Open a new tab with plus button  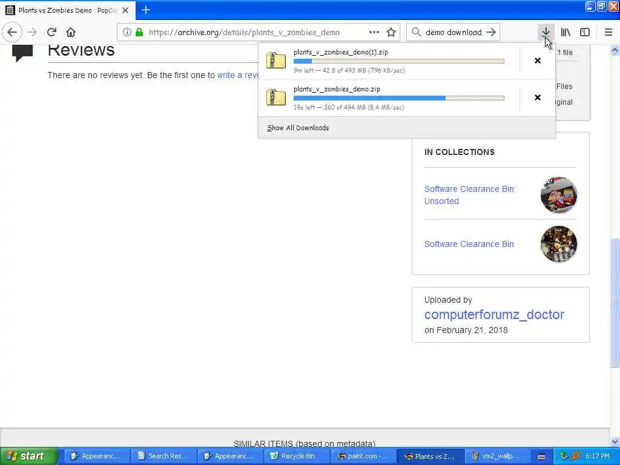146,10
